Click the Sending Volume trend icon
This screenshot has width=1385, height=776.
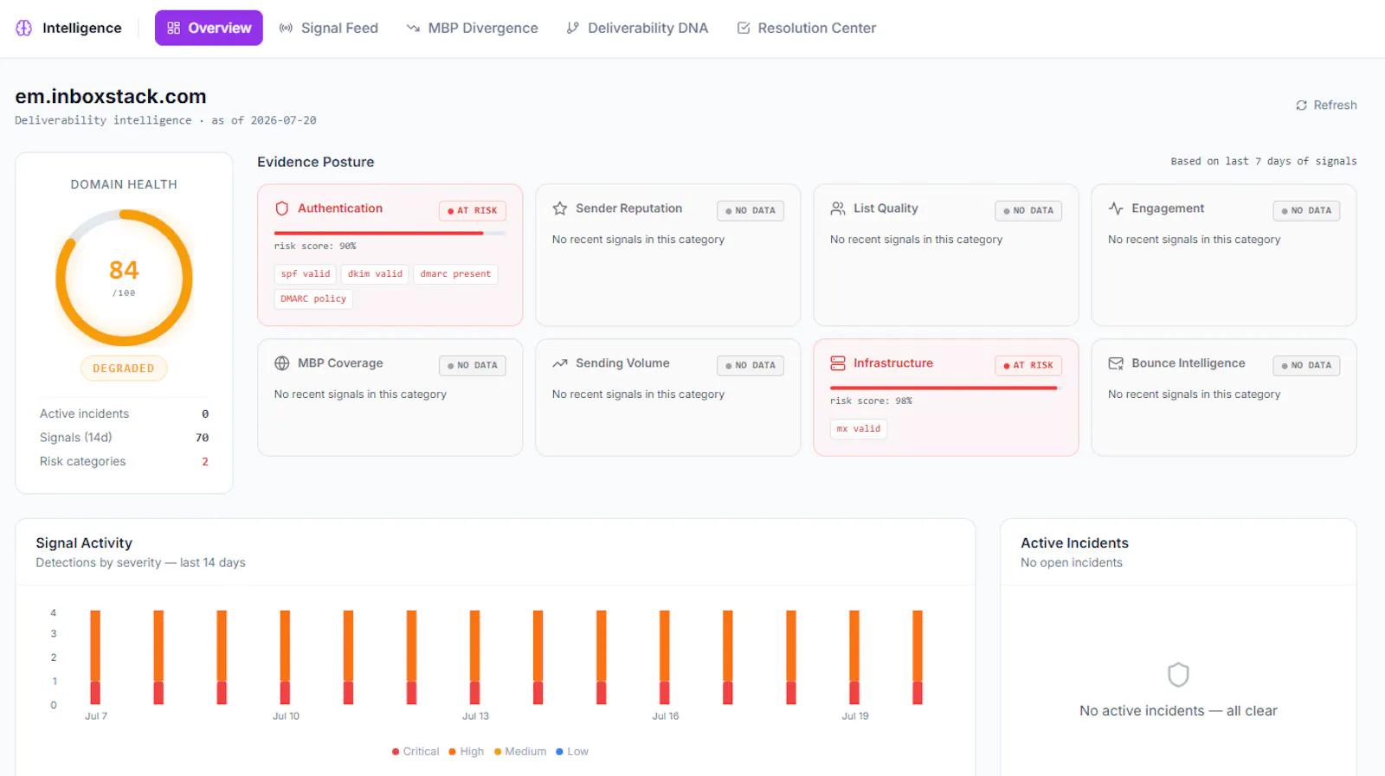pos(560,363)
